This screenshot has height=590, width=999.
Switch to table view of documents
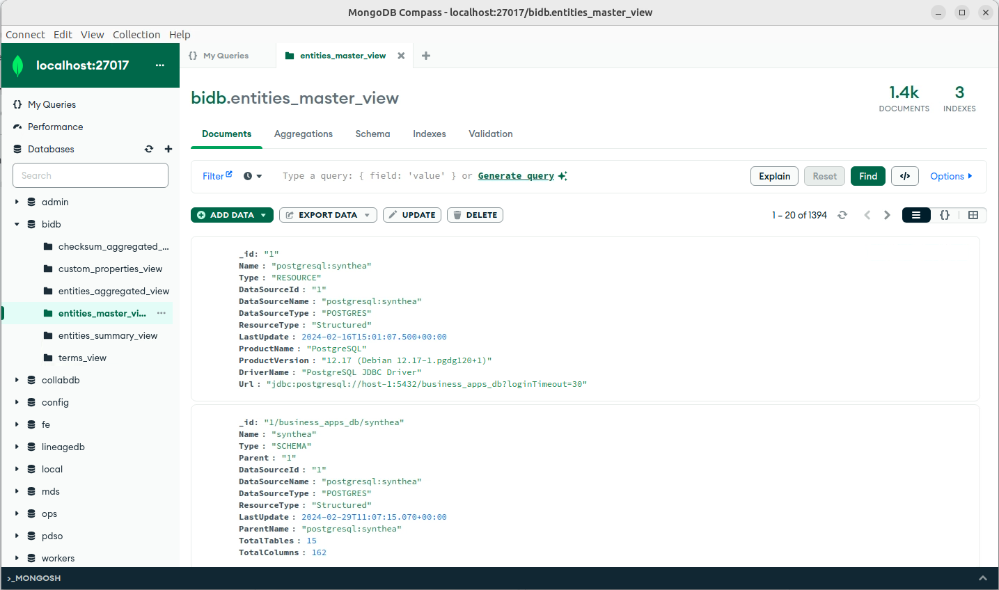pos(973,215)
